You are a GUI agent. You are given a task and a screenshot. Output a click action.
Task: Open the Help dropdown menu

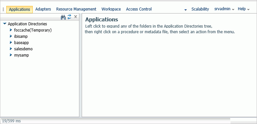pyautogui.click(x=243, y=9)
